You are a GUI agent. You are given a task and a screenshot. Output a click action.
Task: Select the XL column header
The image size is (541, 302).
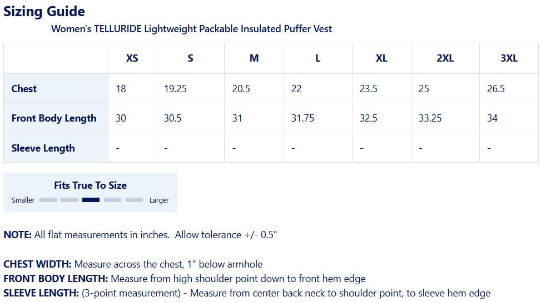coord(381,58)
